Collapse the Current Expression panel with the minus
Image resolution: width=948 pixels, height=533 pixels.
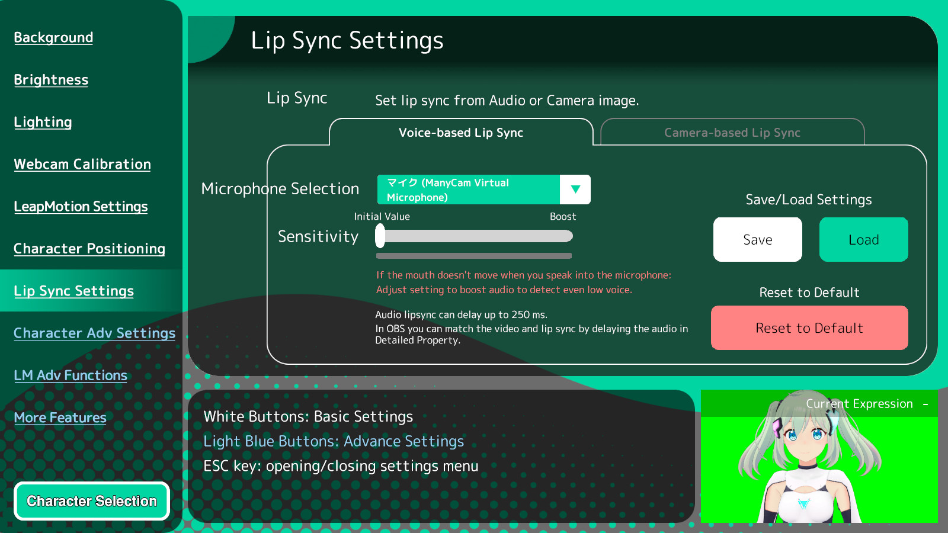click(925, 404)
